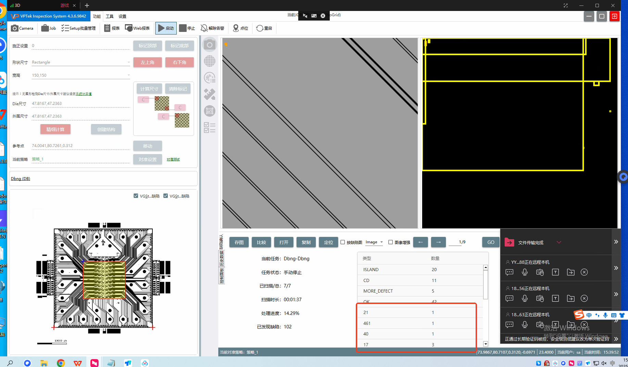The height and width of the screenshot is (367, 628).
Task: Click the 比较 compare button
Action: 261,242
